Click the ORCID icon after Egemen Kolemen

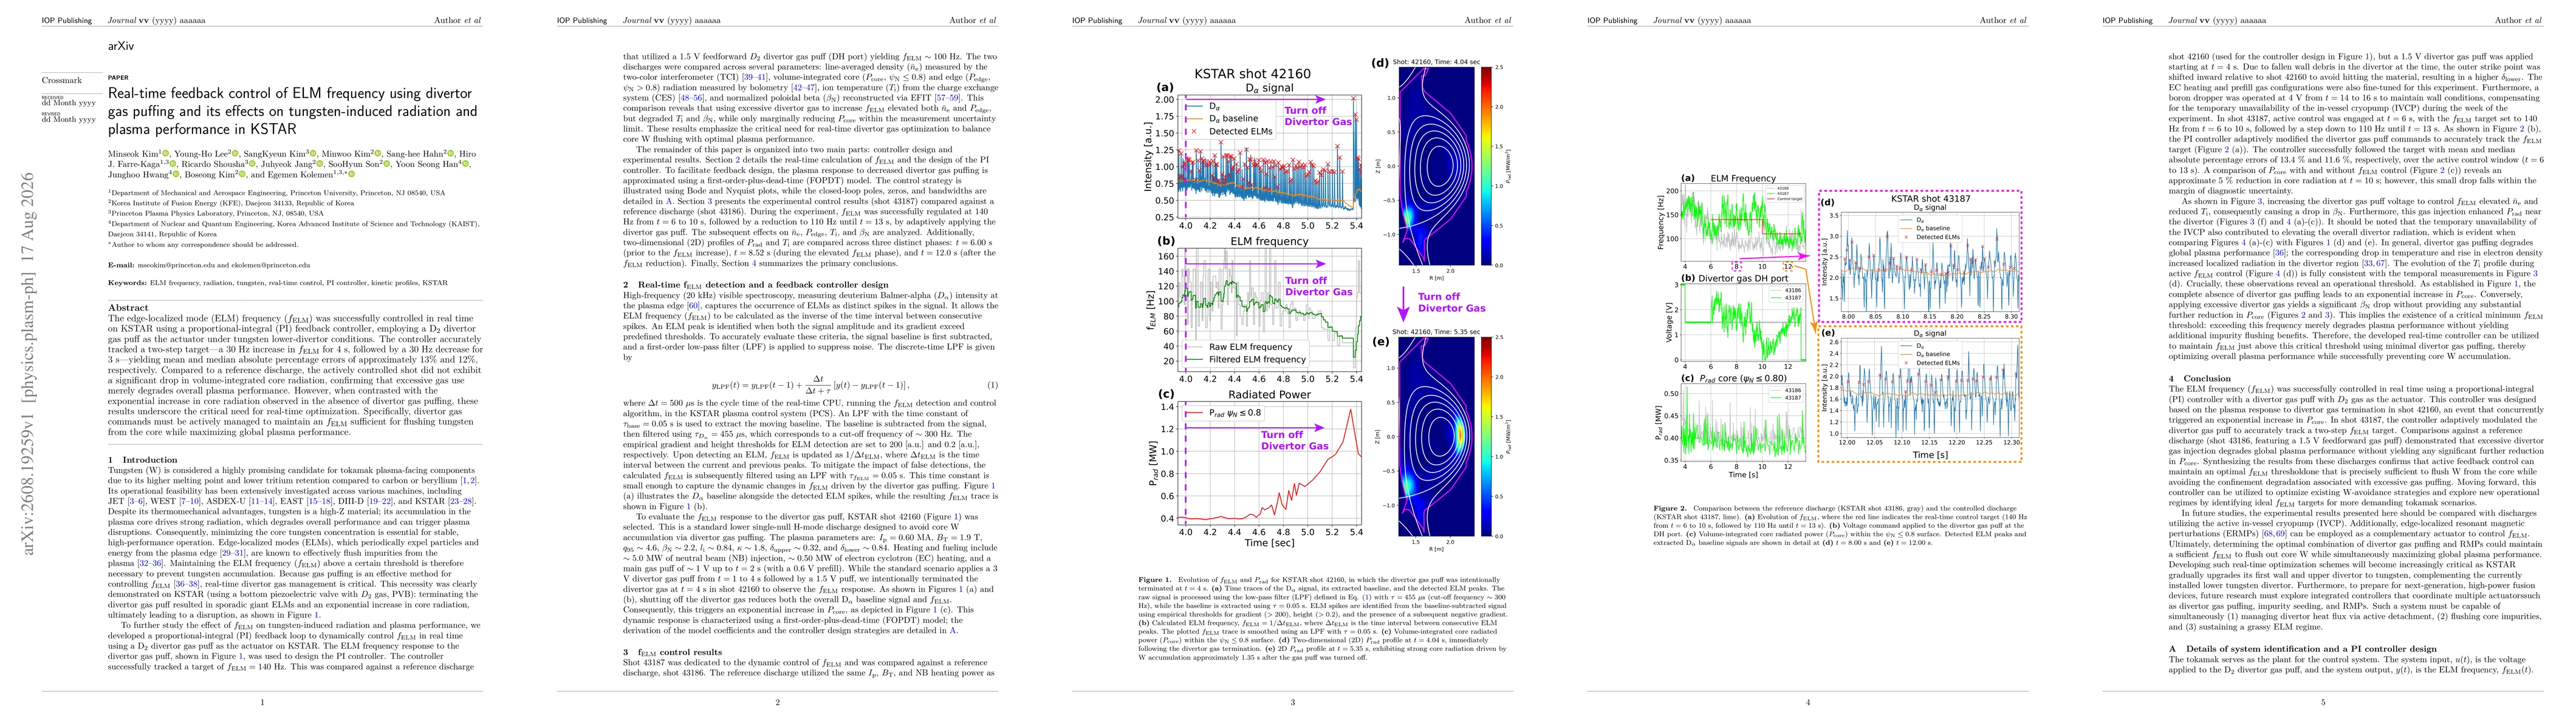(x=352, y=175)
